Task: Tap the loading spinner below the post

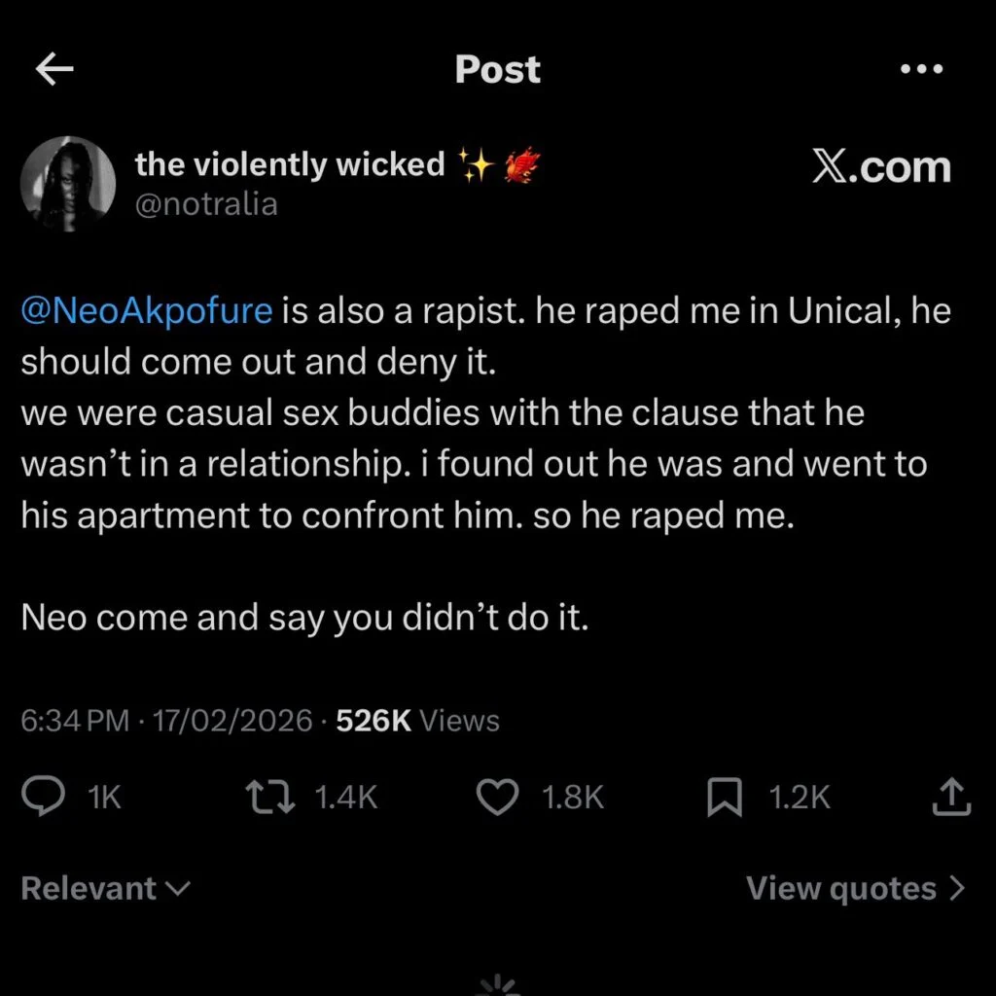Action: pos(498,982)
